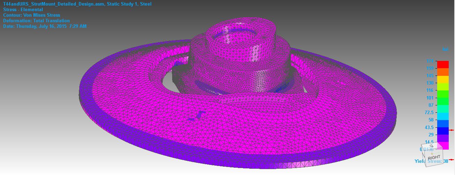Click the Deformation: Total Translation annotation
Image resolution: width=455 pixels, height=175 pixels.
click(36, 21)
